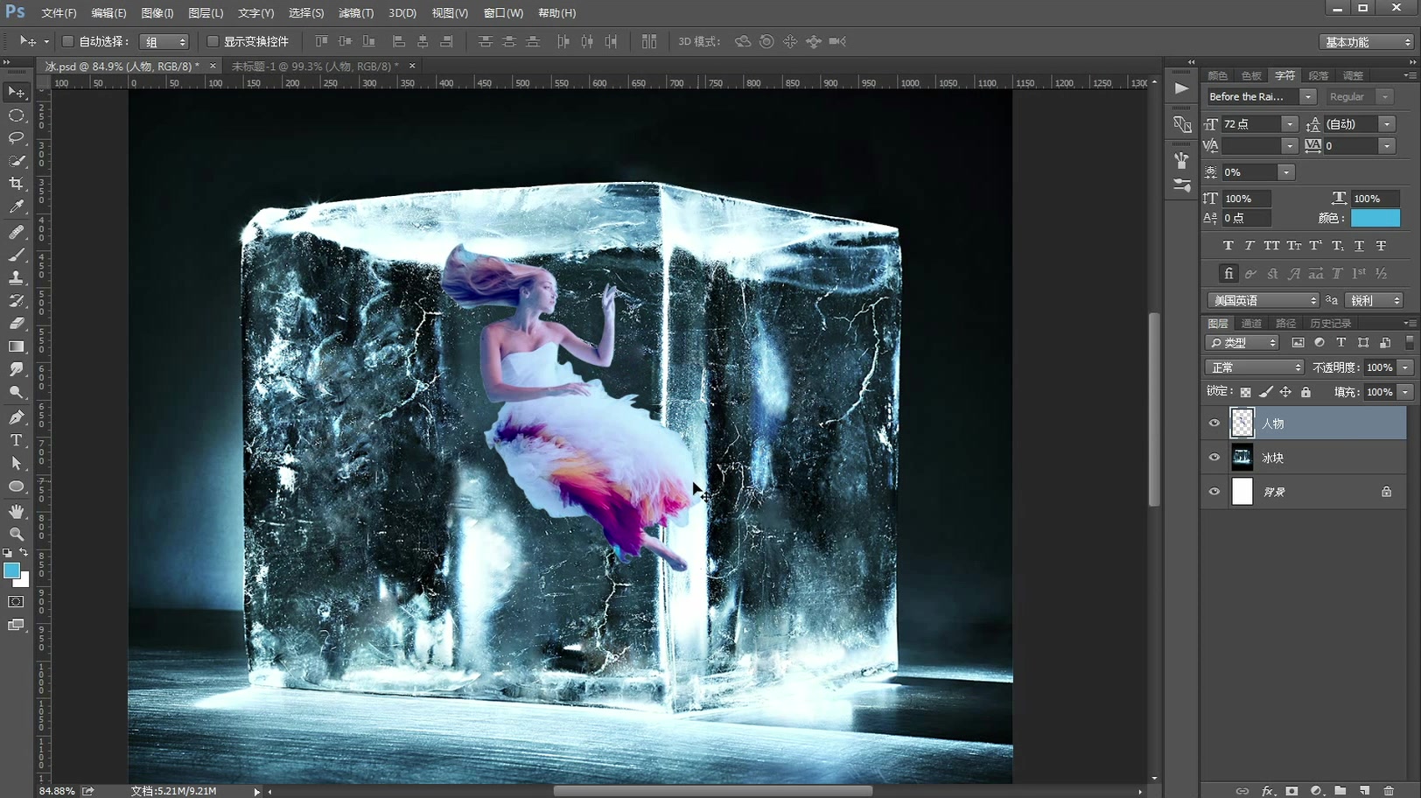Switch to the 段落 panel tab

[x=1319, y=75]
